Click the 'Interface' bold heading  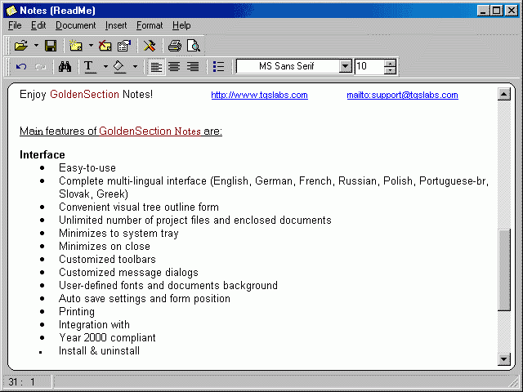[42, 154]
